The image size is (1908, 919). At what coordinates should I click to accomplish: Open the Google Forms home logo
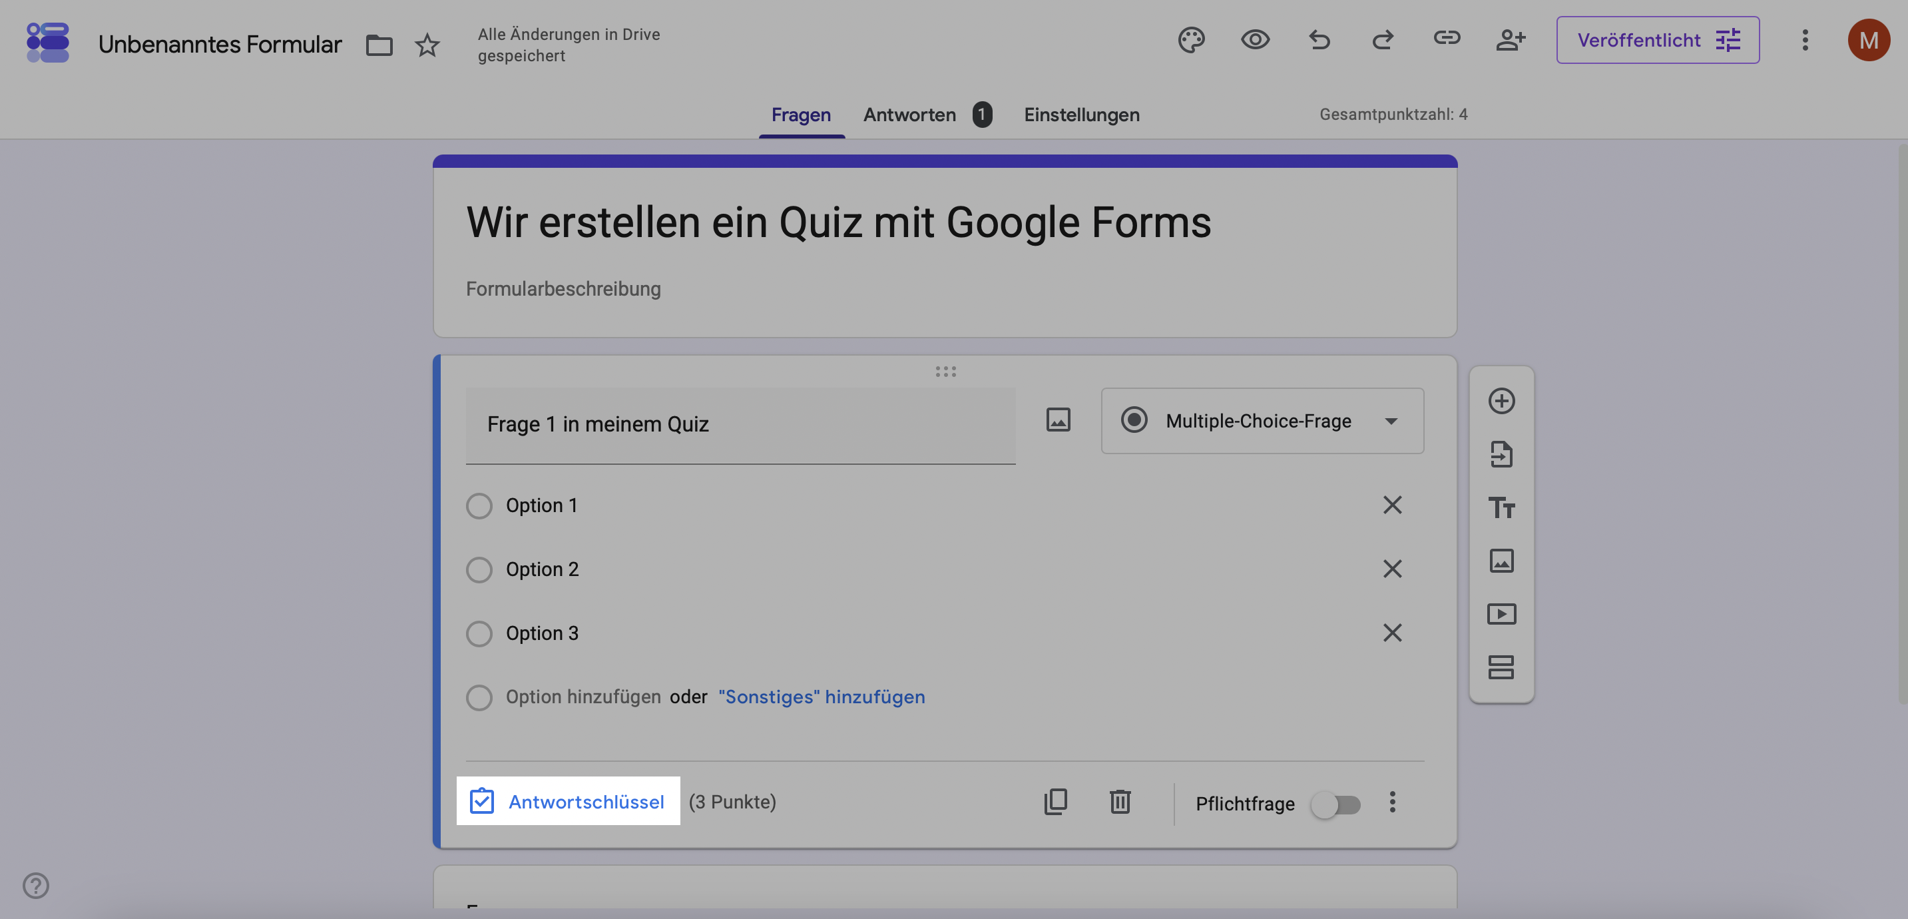pos(47,42)
